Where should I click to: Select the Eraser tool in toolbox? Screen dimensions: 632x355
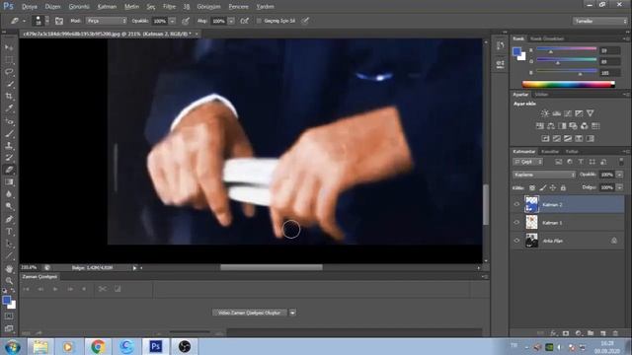[9, 170]
